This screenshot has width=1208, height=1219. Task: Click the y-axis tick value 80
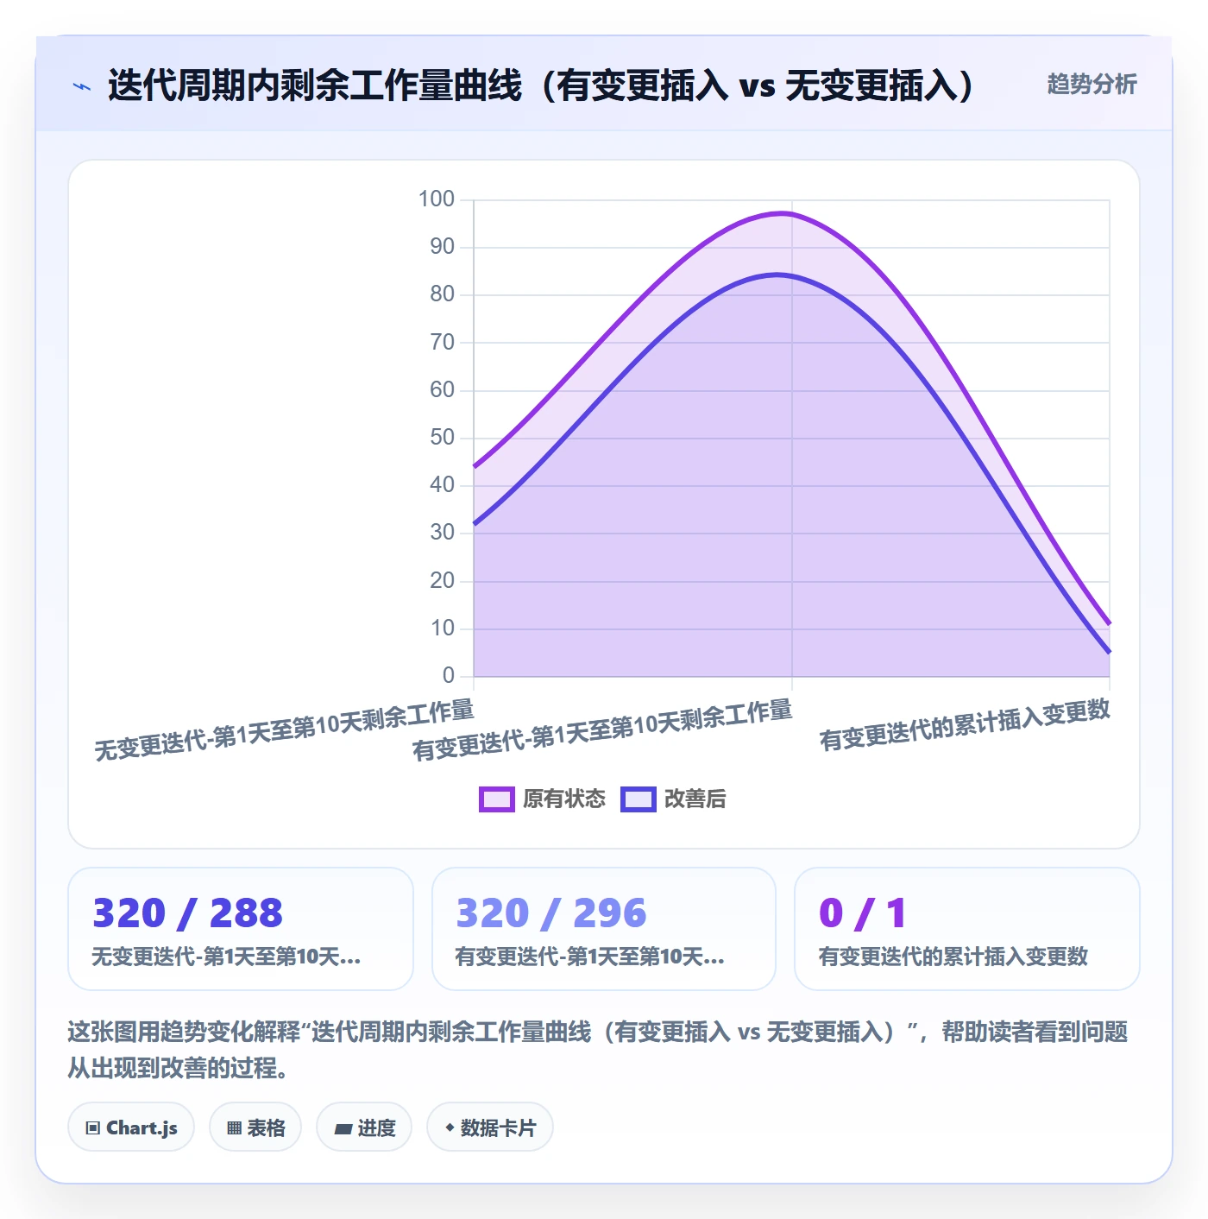point(443,294)
